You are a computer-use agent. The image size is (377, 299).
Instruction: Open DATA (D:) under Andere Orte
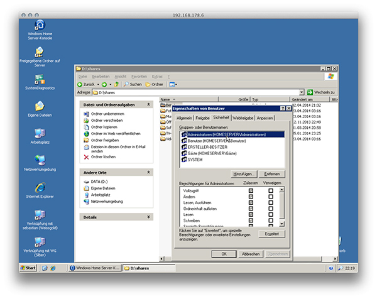[99, 182]
